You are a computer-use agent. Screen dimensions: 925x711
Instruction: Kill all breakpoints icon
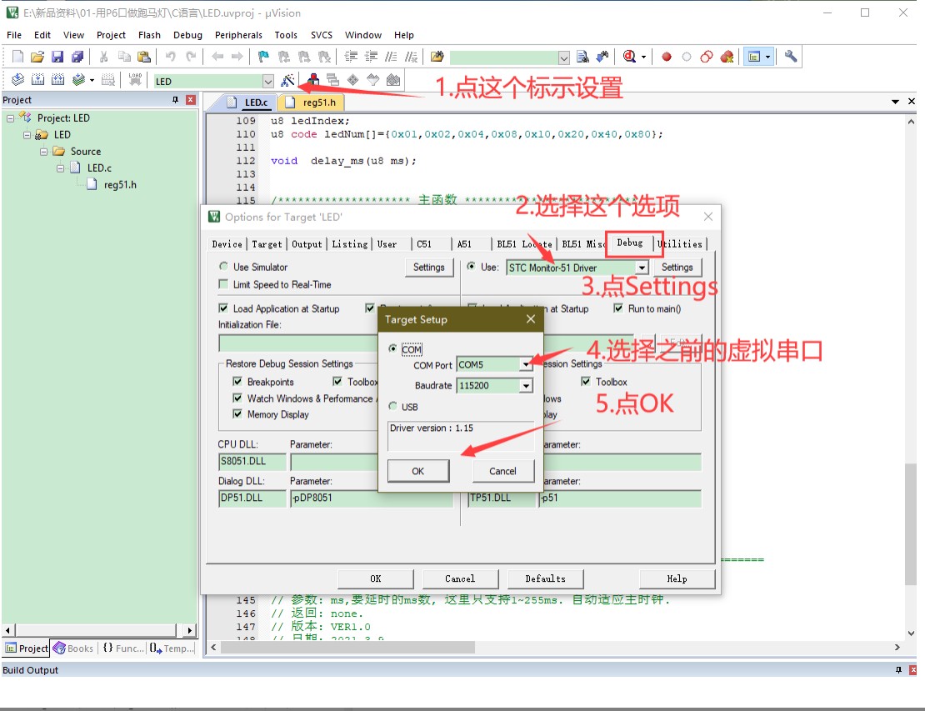[x=727, y=57]
